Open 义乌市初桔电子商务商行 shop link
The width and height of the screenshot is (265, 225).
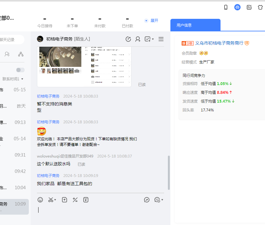tap(219, 43)
